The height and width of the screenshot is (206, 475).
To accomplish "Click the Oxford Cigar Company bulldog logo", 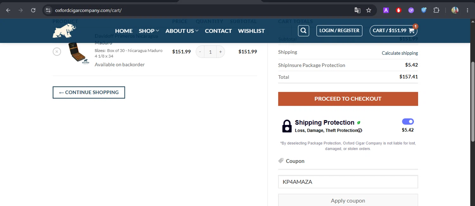I will 64,31.
